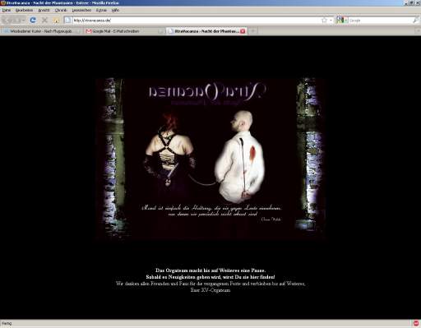Click the Stop loading X icon
Image resolution: width=421 pixels, height=328 pixels.
coord(44,20)
